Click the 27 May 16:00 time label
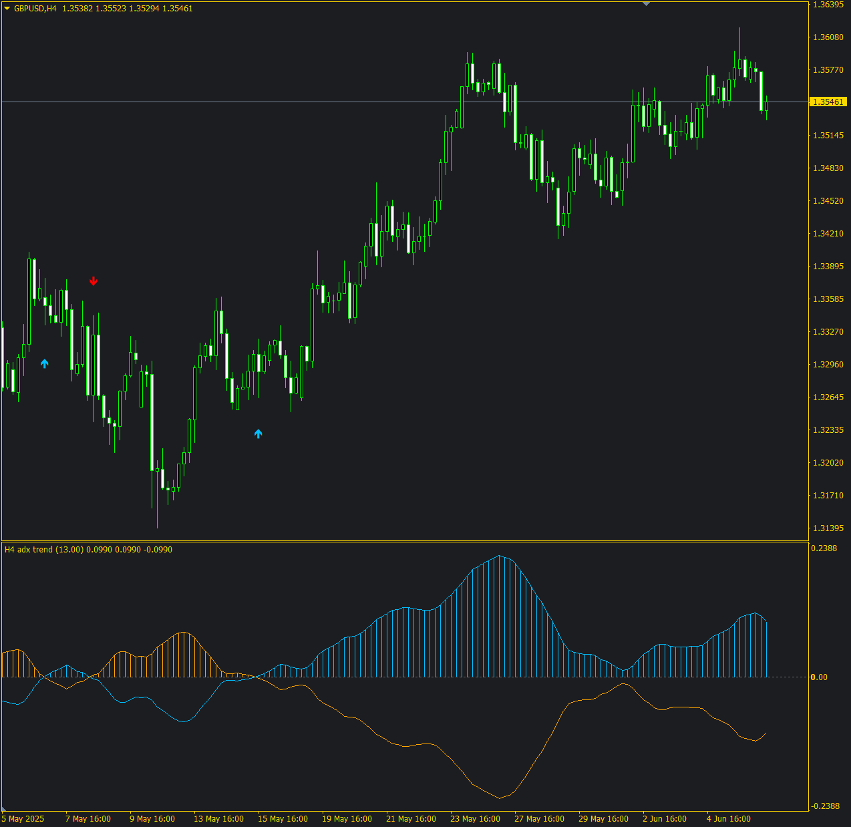 pyautogui.click(x=539, y=819)
